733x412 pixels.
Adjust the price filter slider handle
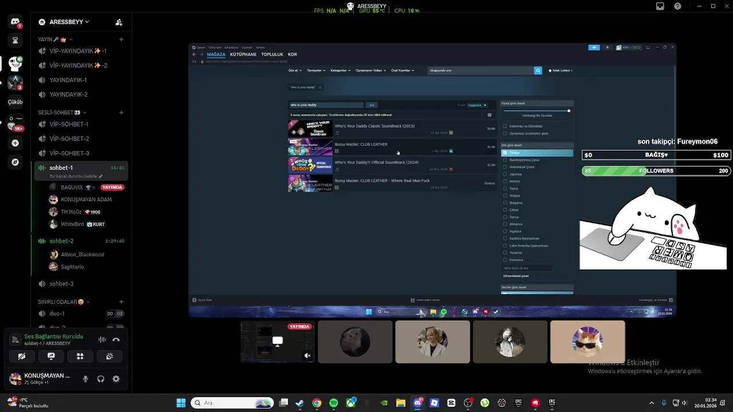[x=569, y=110]
